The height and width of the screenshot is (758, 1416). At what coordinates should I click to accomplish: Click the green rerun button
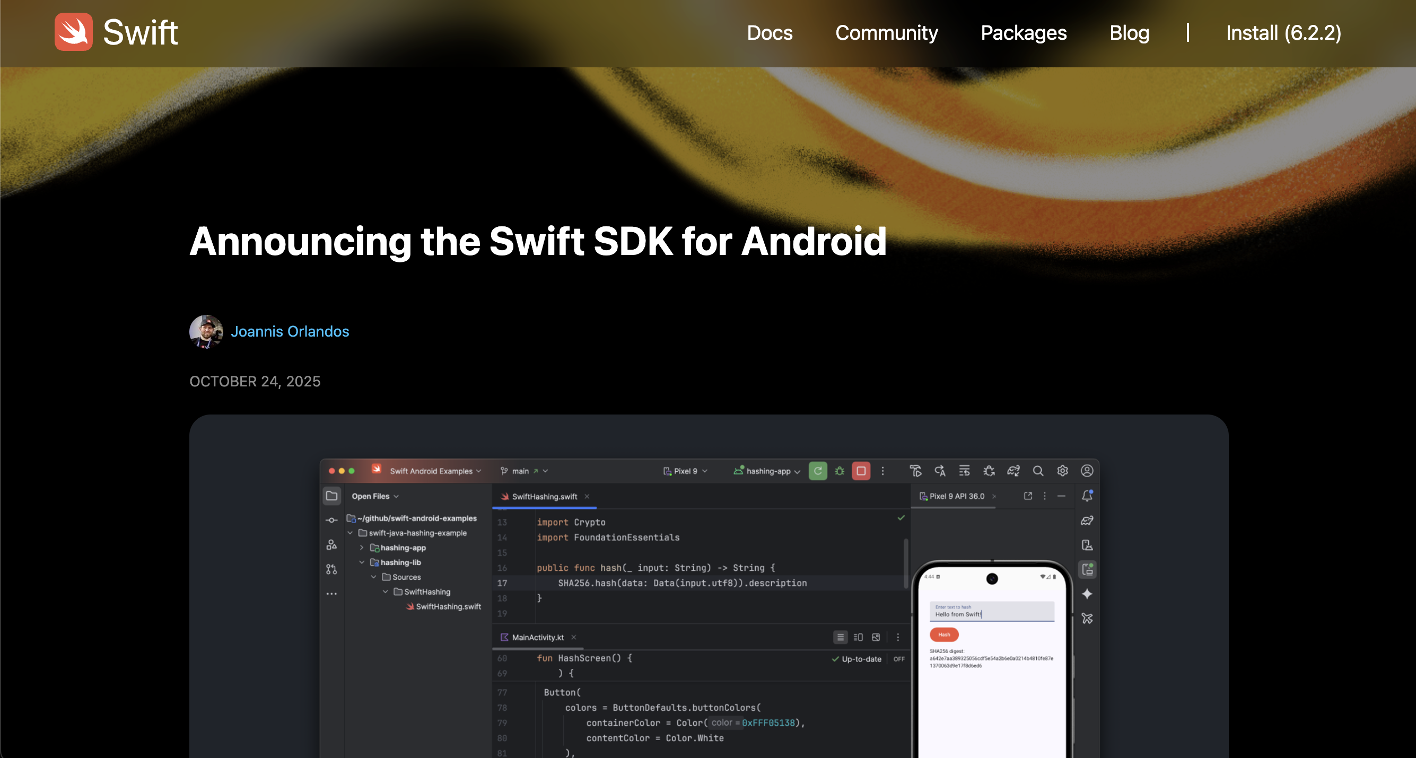tap(818, 471)
